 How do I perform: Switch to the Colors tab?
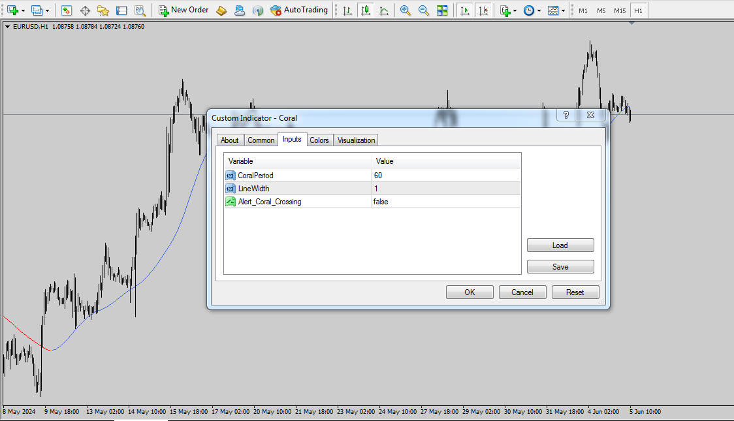pos(319,140)
